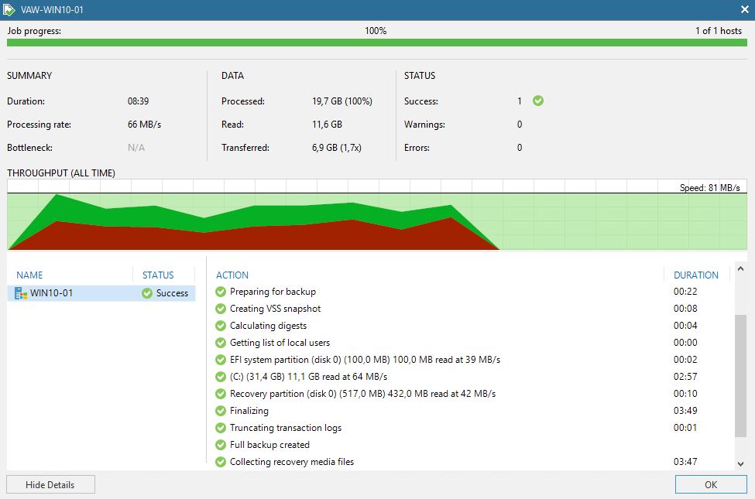Click the checkmark beside Collecting recovery media files

pyautogui.click(x=221, y=462)
